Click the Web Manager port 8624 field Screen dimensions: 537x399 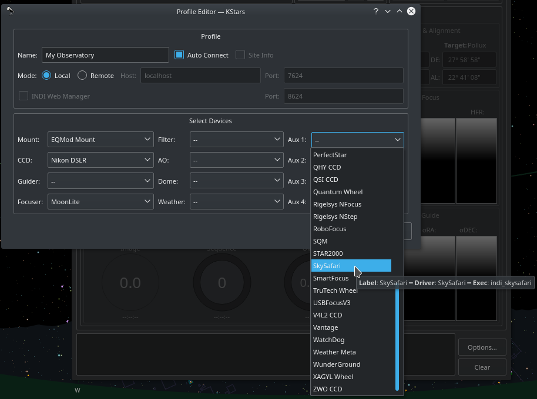click(x=344, y=96)
